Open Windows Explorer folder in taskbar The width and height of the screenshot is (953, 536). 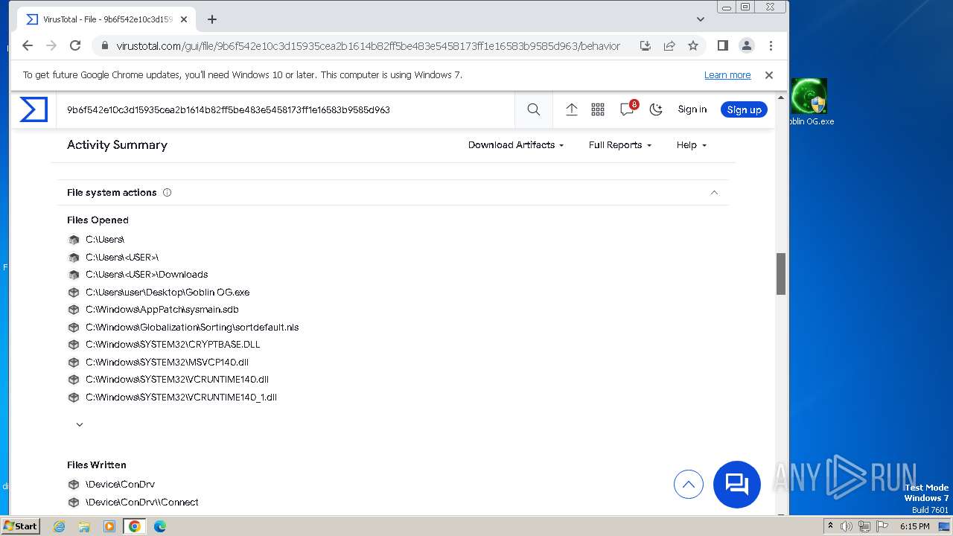[84, 526]
